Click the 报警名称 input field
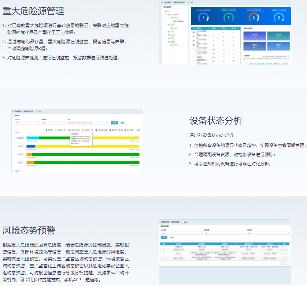 [x=268, y=233]
